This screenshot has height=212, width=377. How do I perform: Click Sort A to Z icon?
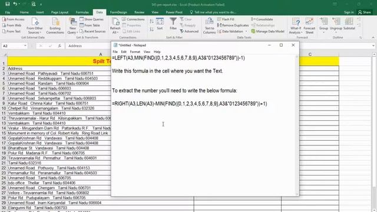[x=152, y=21]
